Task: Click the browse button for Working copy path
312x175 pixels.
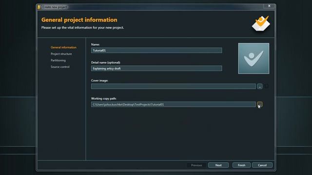Action: pyautogui.click(x=259, y=104)
